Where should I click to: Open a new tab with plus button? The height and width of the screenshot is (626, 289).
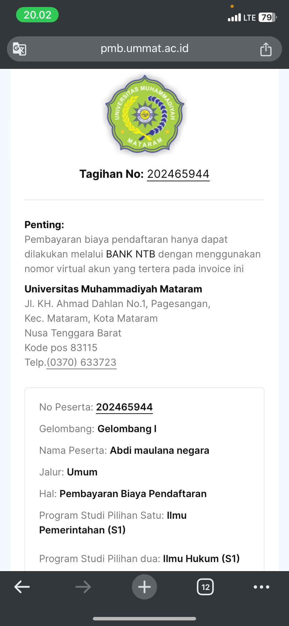[x=144, y=587]
